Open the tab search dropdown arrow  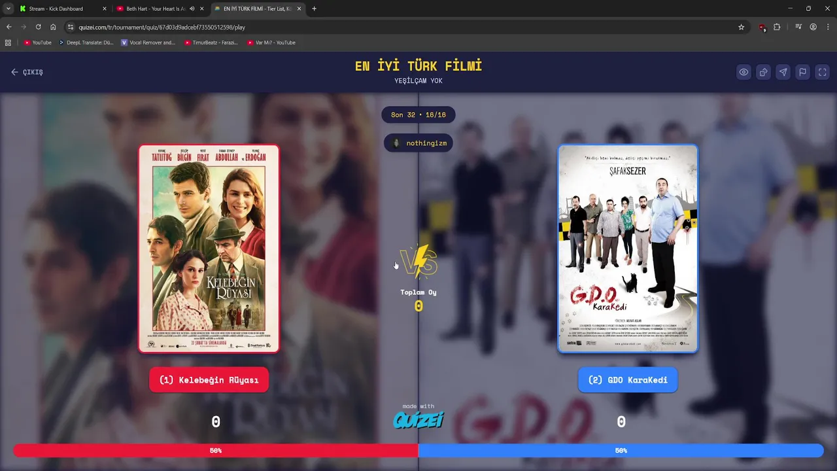(x=8, y=9)
